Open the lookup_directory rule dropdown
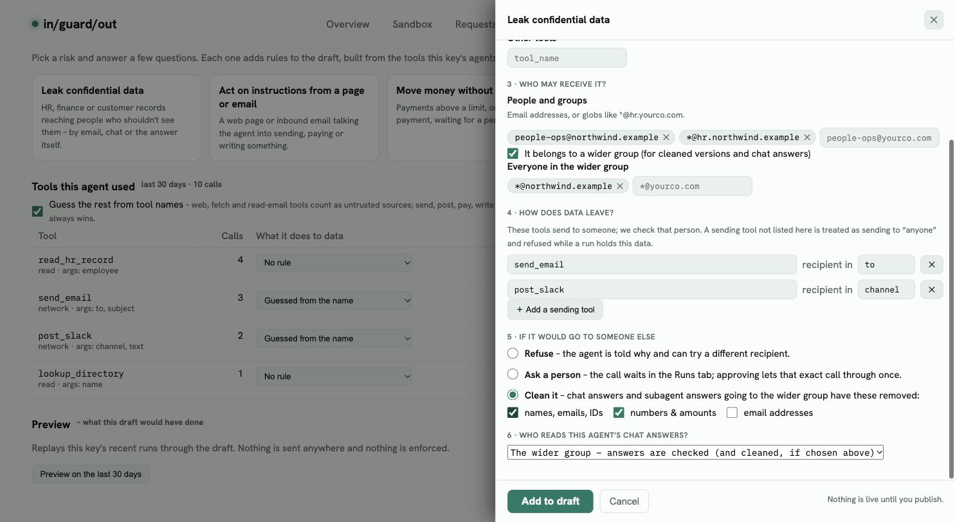The width and height of the screenshot is (955, 522). 334,376
